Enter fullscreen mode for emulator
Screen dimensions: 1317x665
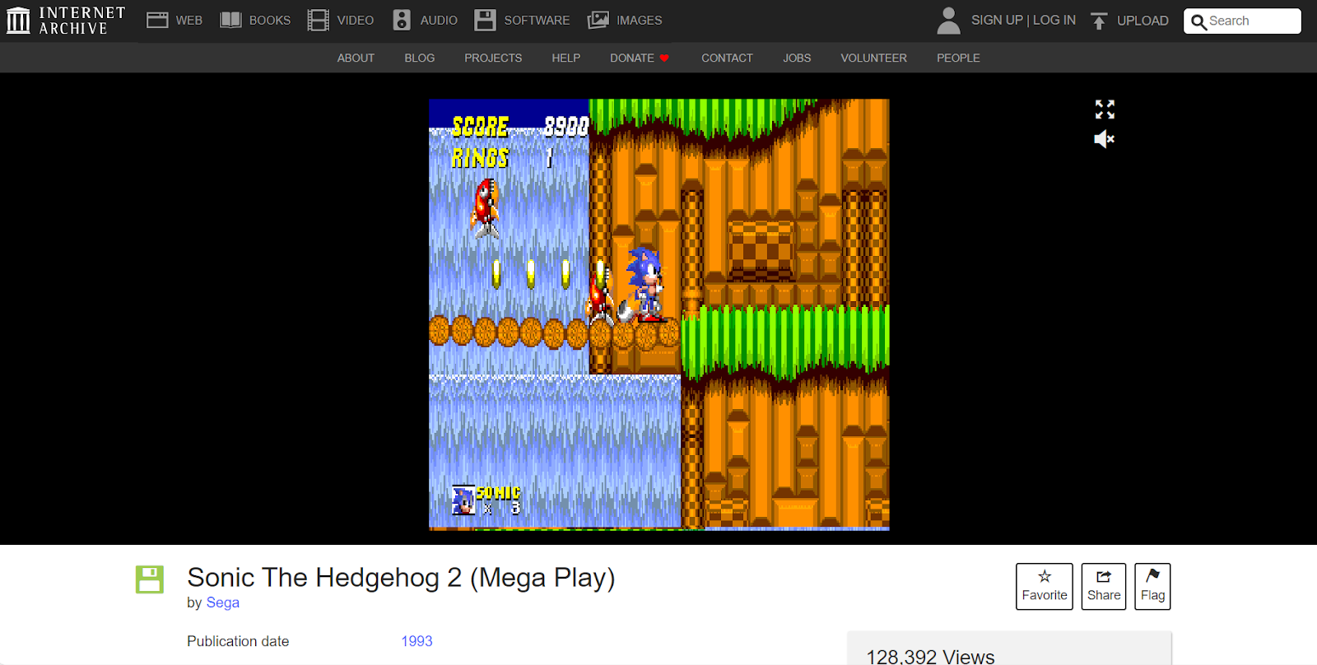click(1105, 109)
